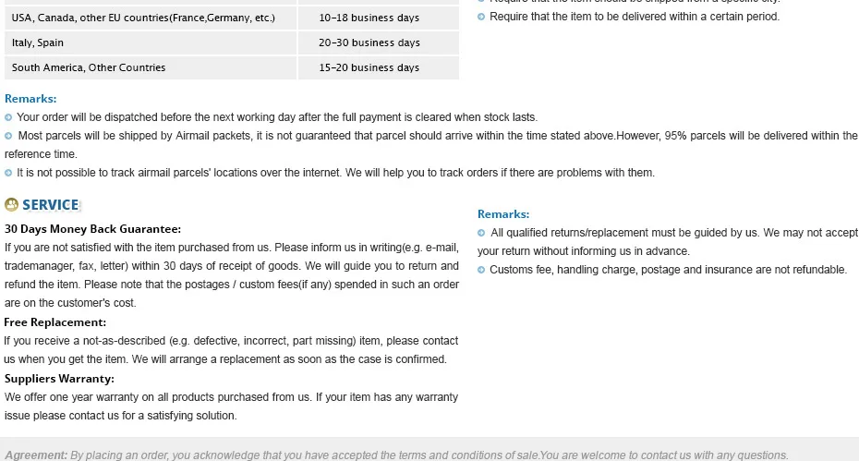Click the right 'Remarks:' heading above returns notes
This screenshot has height=461, width=859.
click(x=502, y=214)
